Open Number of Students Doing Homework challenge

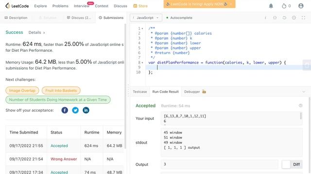coord(58,100)
